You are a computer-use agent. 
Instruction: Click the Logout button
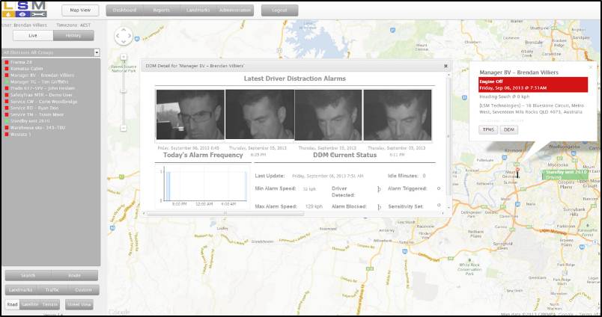(279, 10)
